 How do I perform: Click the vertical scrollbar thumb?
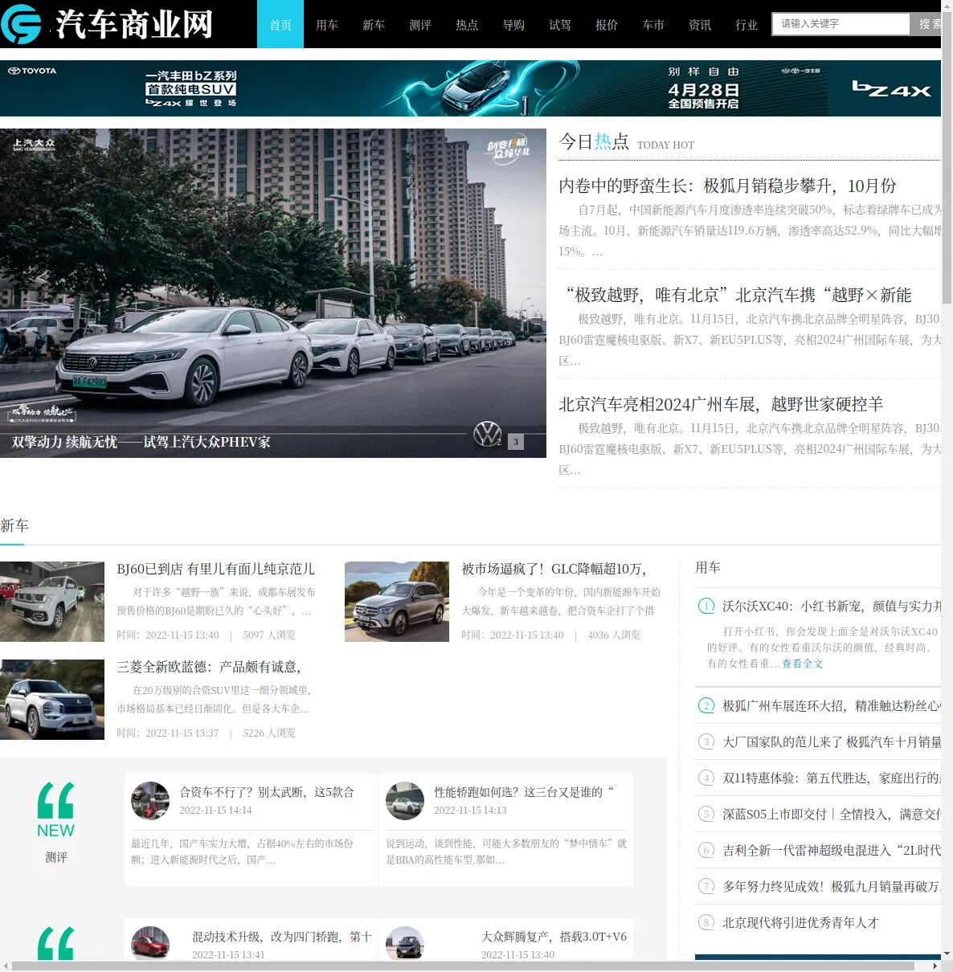947,157
